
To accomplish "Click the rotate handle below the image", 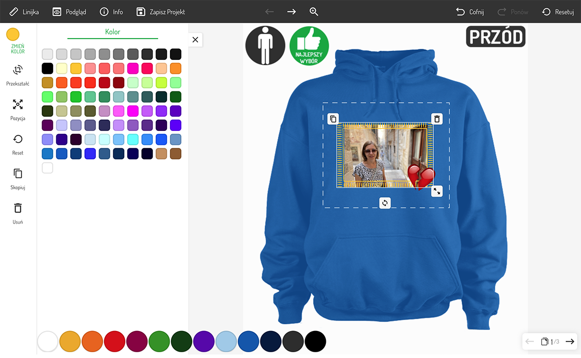I will click(x=385, y=203).
